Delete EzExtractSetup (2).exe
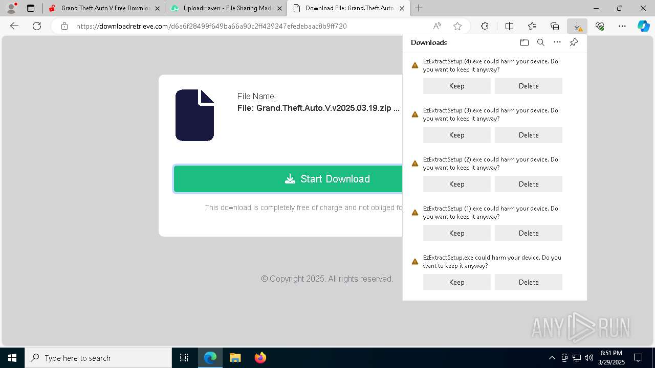 (x=529, y=184)
